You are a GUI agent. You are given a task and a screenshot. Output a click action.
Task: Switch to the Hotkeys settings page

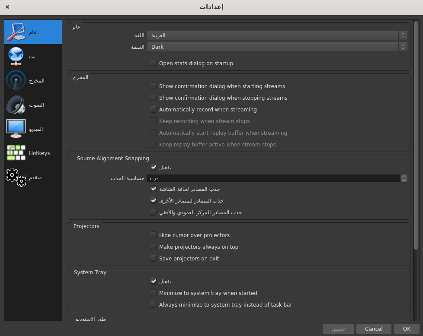click(x=33, y=153)
